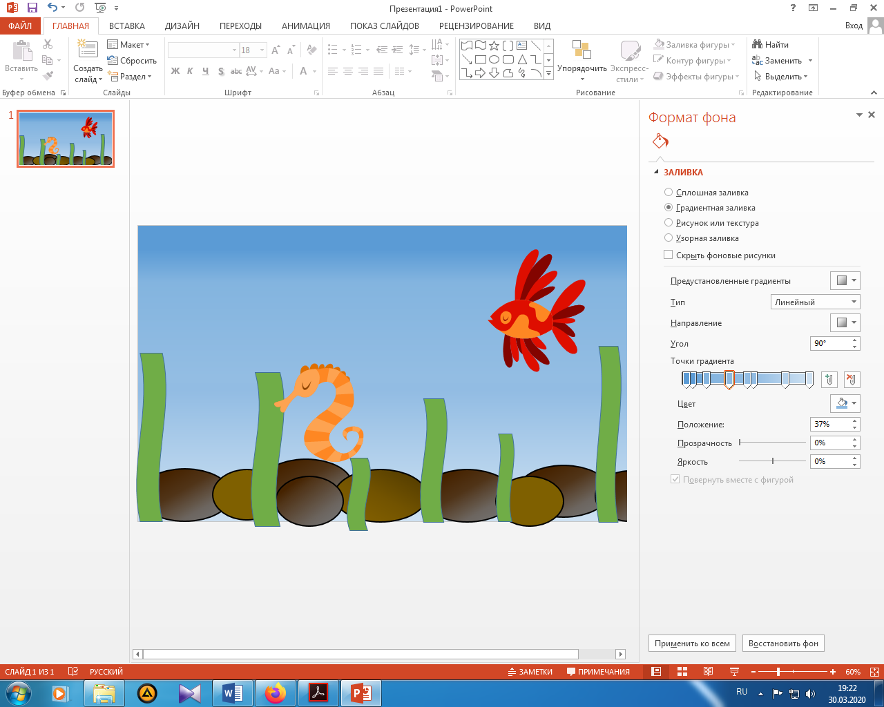Switch to Normal view in status bar
The width and height of the screenshot is (884, 707).
click(x=656, y=672)
